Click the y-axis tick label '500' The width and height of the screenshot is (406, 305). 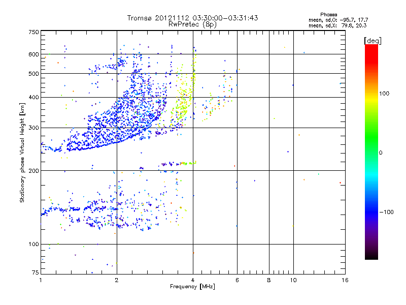(33, 74)
